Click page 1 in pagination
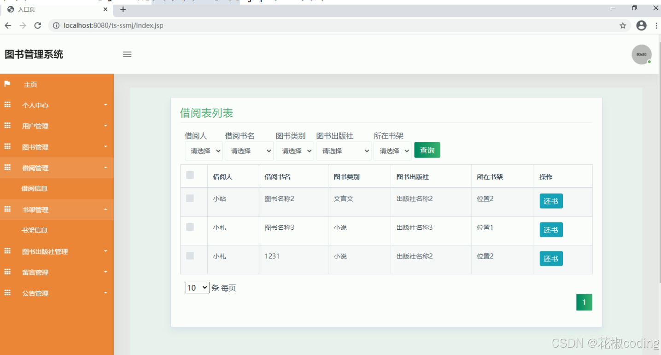This screenshot has width=661, height=355. tap(584, 302)
